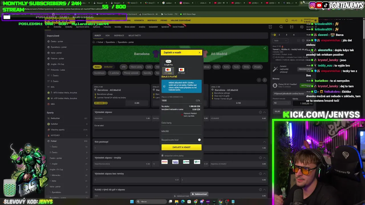Collapse the Kdo postoupí section
This screenshot has height=205, width=365.
264,142
